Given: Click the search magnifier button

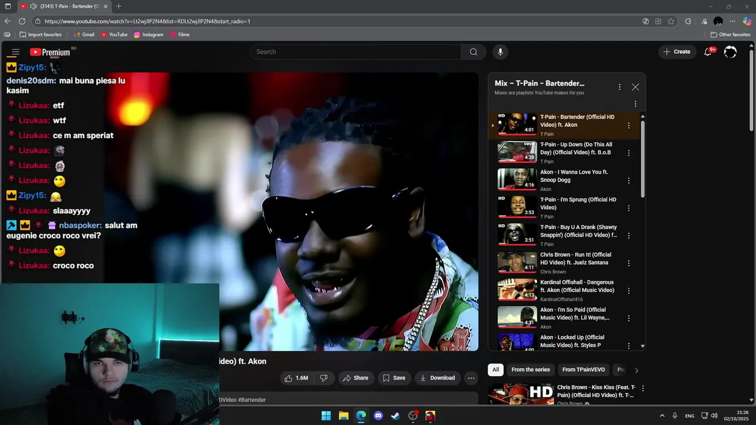Looking at the screenshot, I should [x=473, y=52].
